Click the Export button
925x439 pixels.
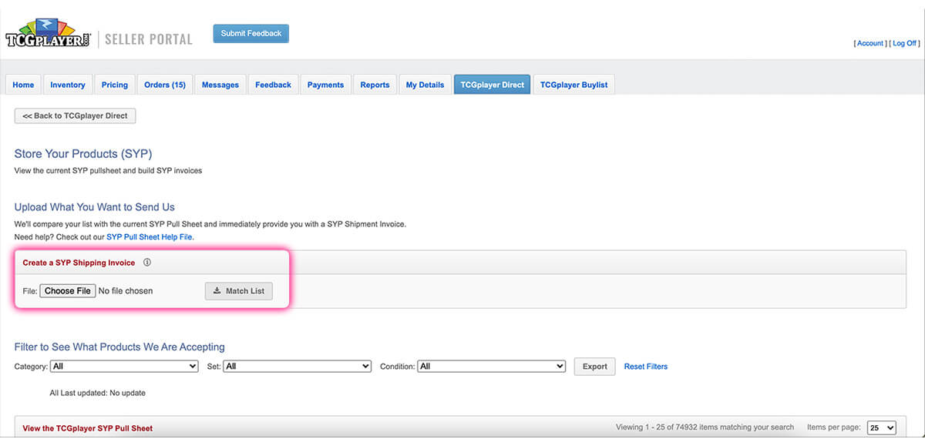pyautogui.click(x=595, y=367)
